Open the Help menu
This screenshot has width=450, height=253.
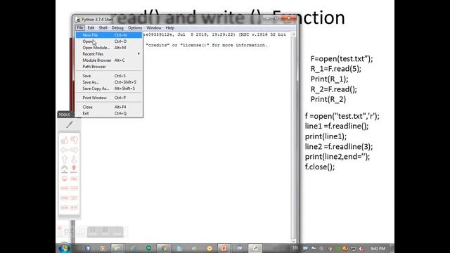[x=170, y=28]
